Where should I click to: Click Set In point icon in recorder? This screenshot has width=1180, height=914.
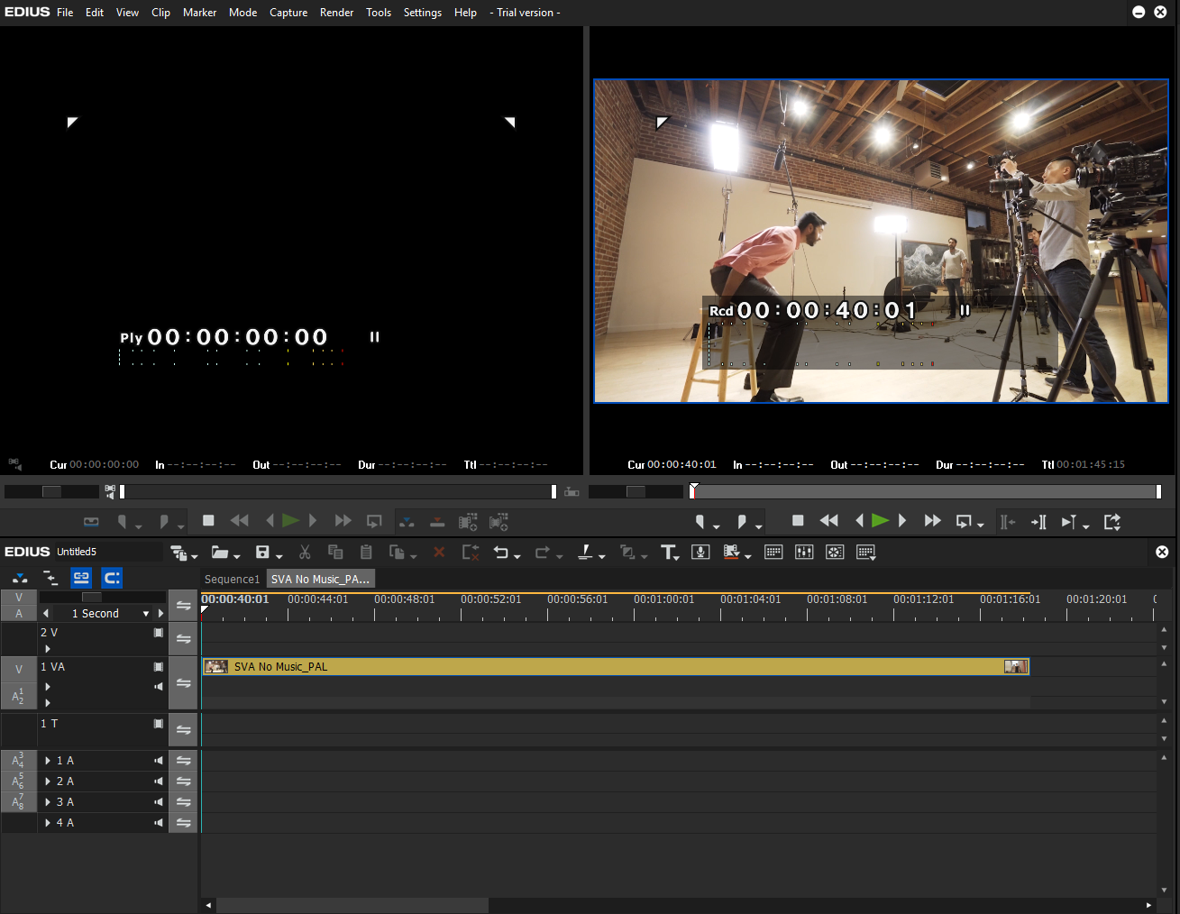[x=700, y=521]
